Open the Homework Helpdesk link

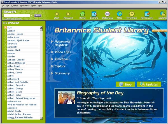click(x=62, y=43)
